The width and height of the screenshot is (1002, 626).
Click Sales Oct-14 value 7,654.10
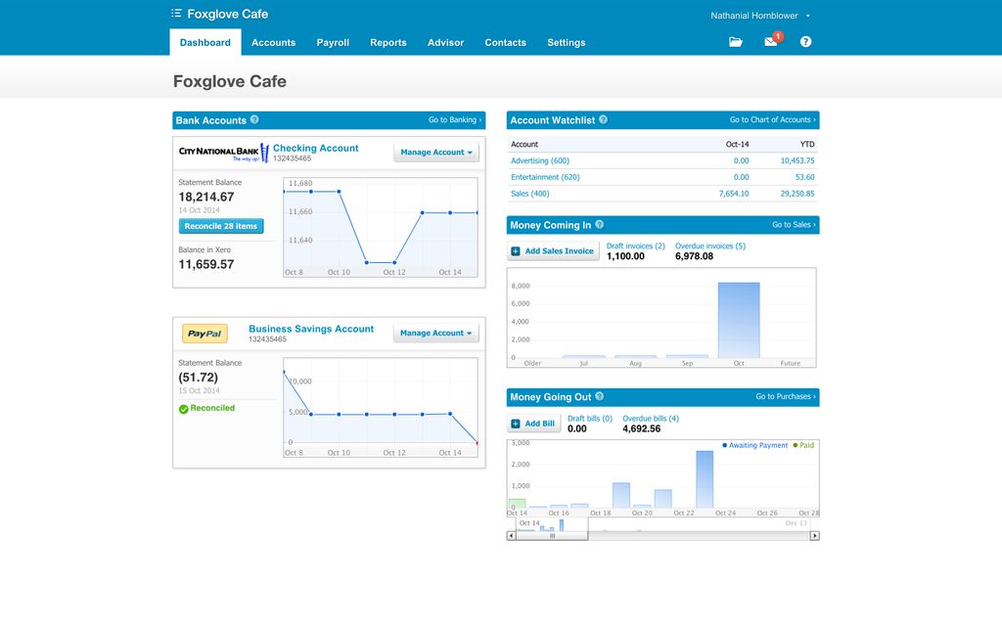coord(734,194)
